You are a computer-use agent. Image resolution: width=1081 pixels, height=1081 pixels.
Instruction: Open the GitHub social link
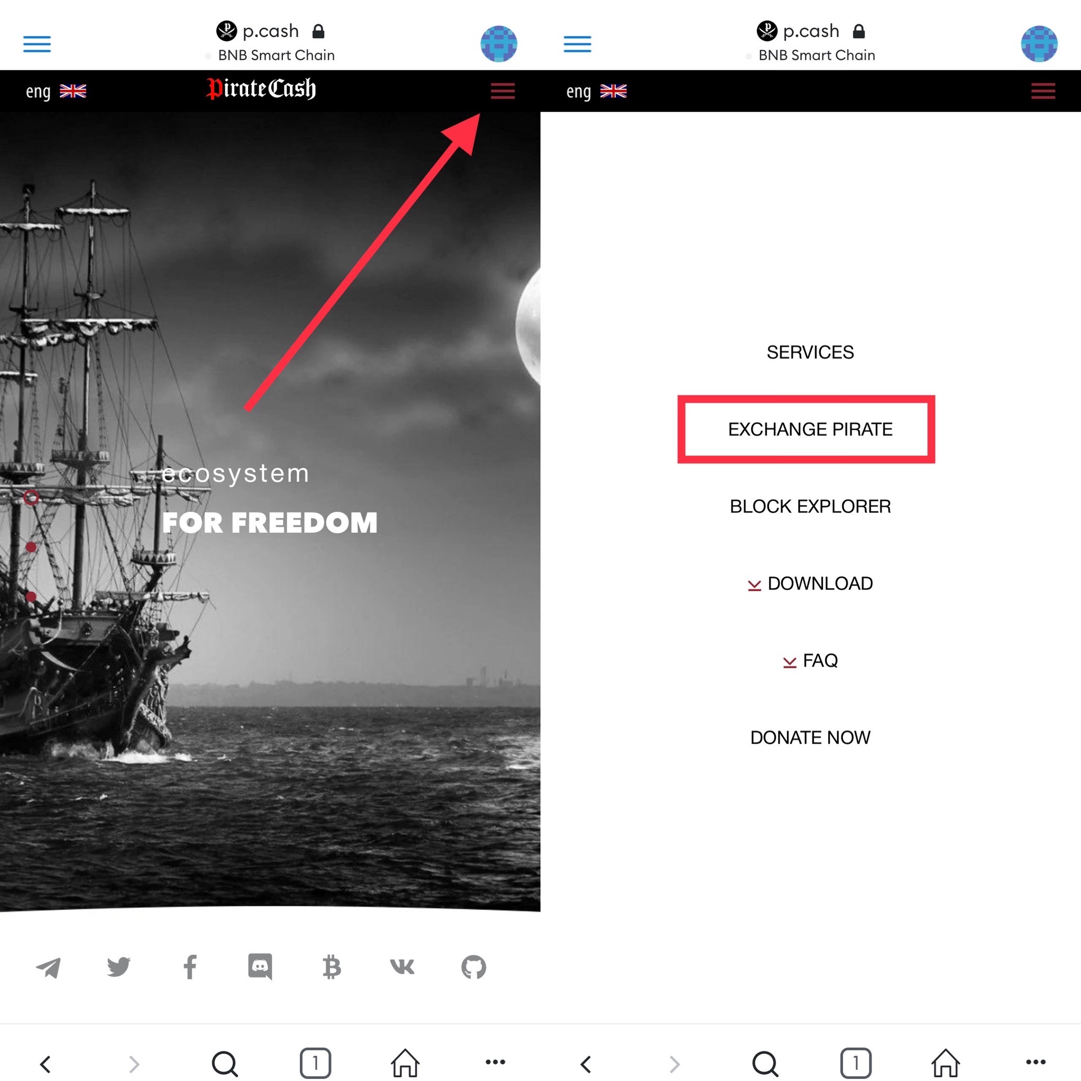[x=473, y=967]
